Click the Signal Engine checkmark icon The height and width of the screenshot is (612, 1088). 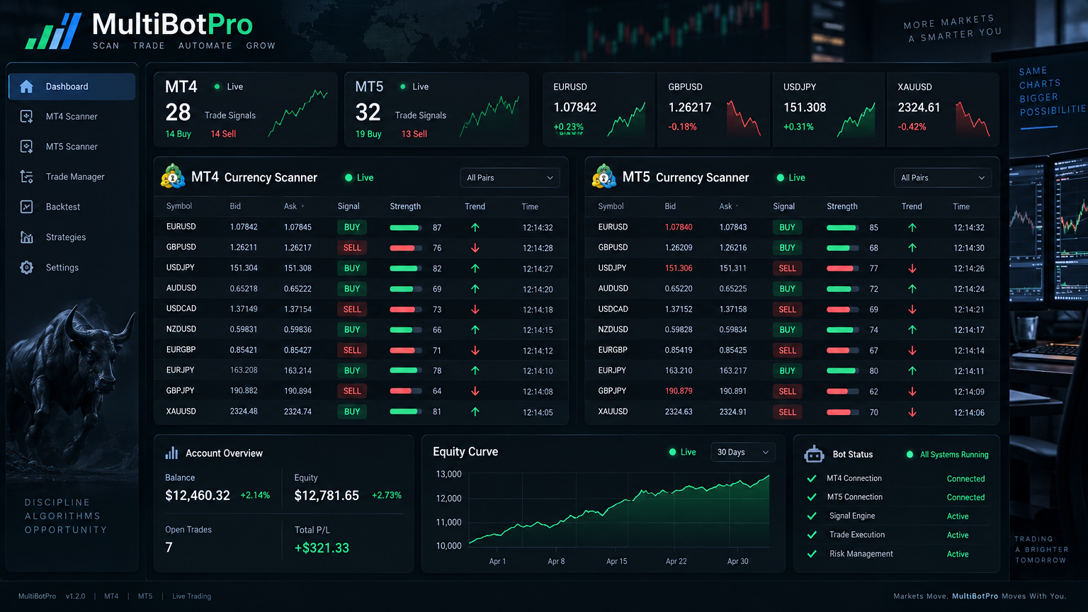click(812, 516)
